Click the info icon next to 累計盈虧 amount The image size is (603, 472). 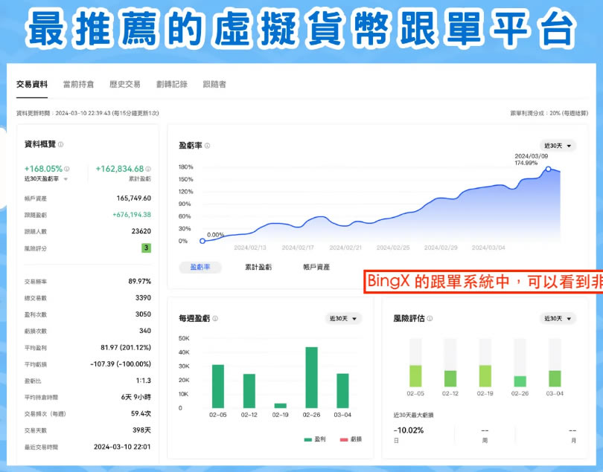tap(148, 169)
